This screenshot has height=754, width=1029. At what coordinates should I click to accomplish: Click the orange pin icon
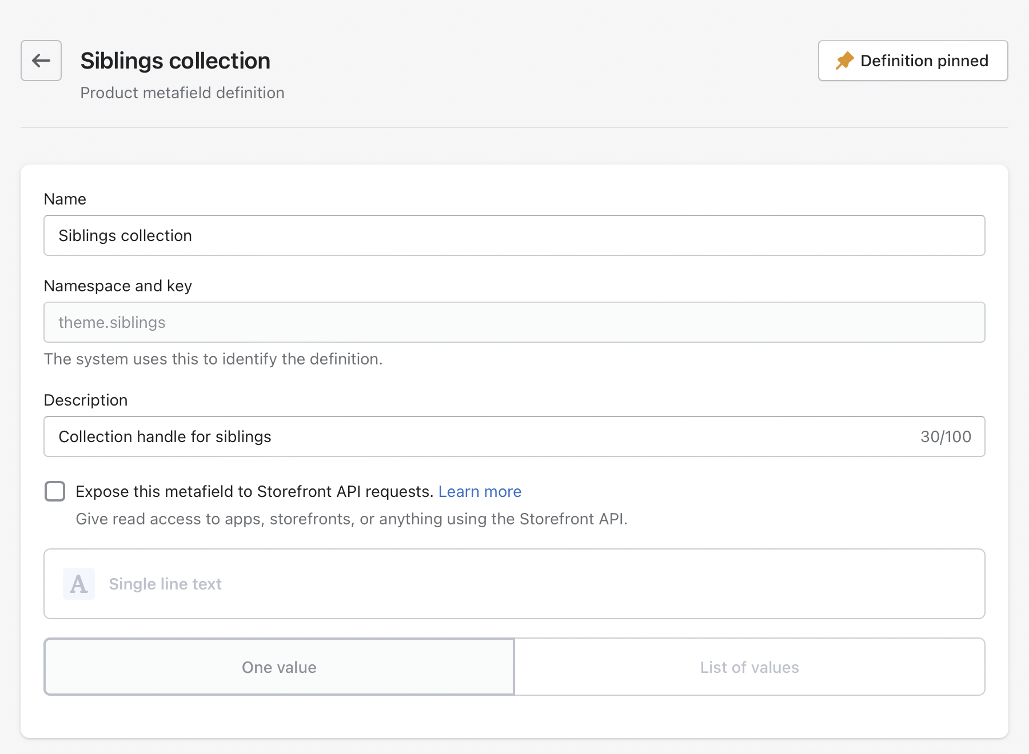click(844, 61)
